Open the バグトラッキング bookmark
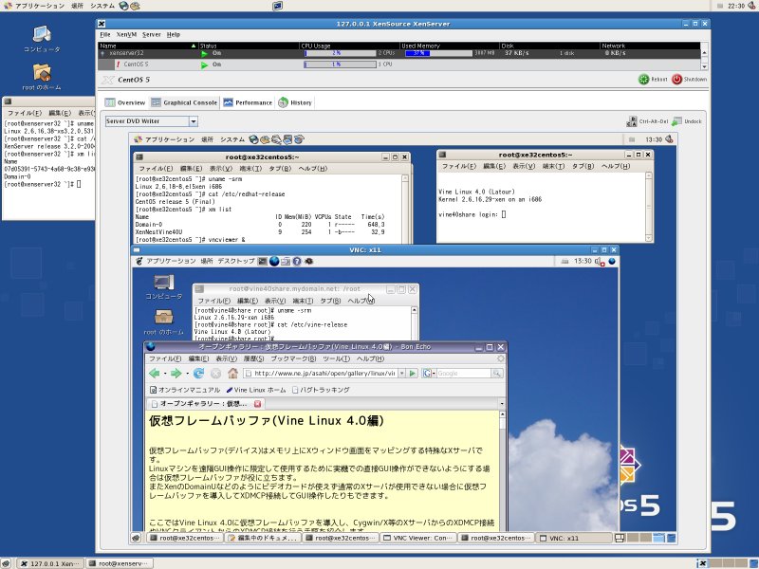759x569 pixels. (x=321, y=390)
